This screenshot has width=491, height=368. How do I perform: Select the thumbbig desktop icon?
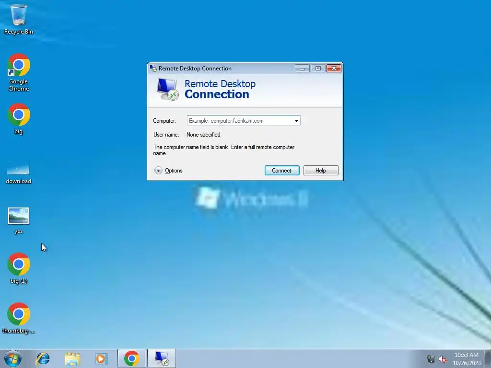19,318
